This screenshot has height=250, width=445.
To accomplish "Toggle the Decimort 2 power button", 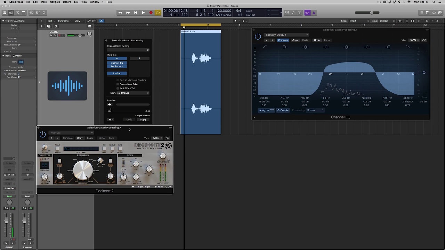I will 42,134.
